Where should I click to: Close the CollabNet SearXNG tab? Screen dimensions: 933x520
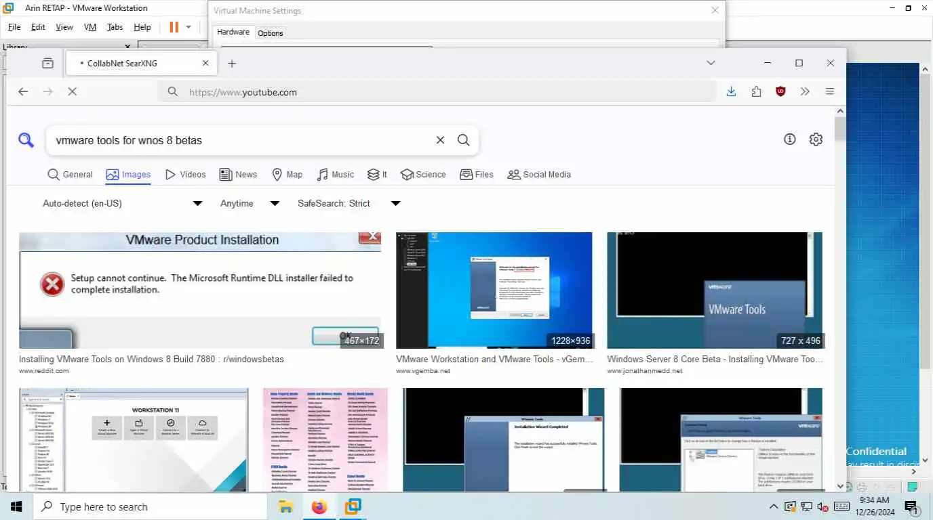click(x=205, y=63)
